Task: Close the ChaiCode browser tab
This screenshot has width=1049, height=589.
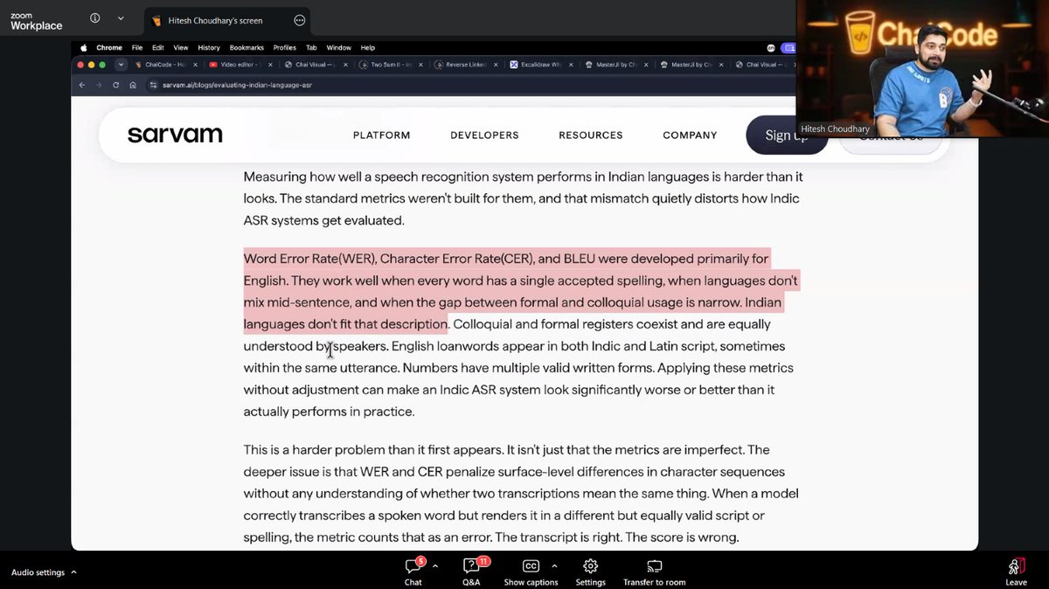Action: 195,65
